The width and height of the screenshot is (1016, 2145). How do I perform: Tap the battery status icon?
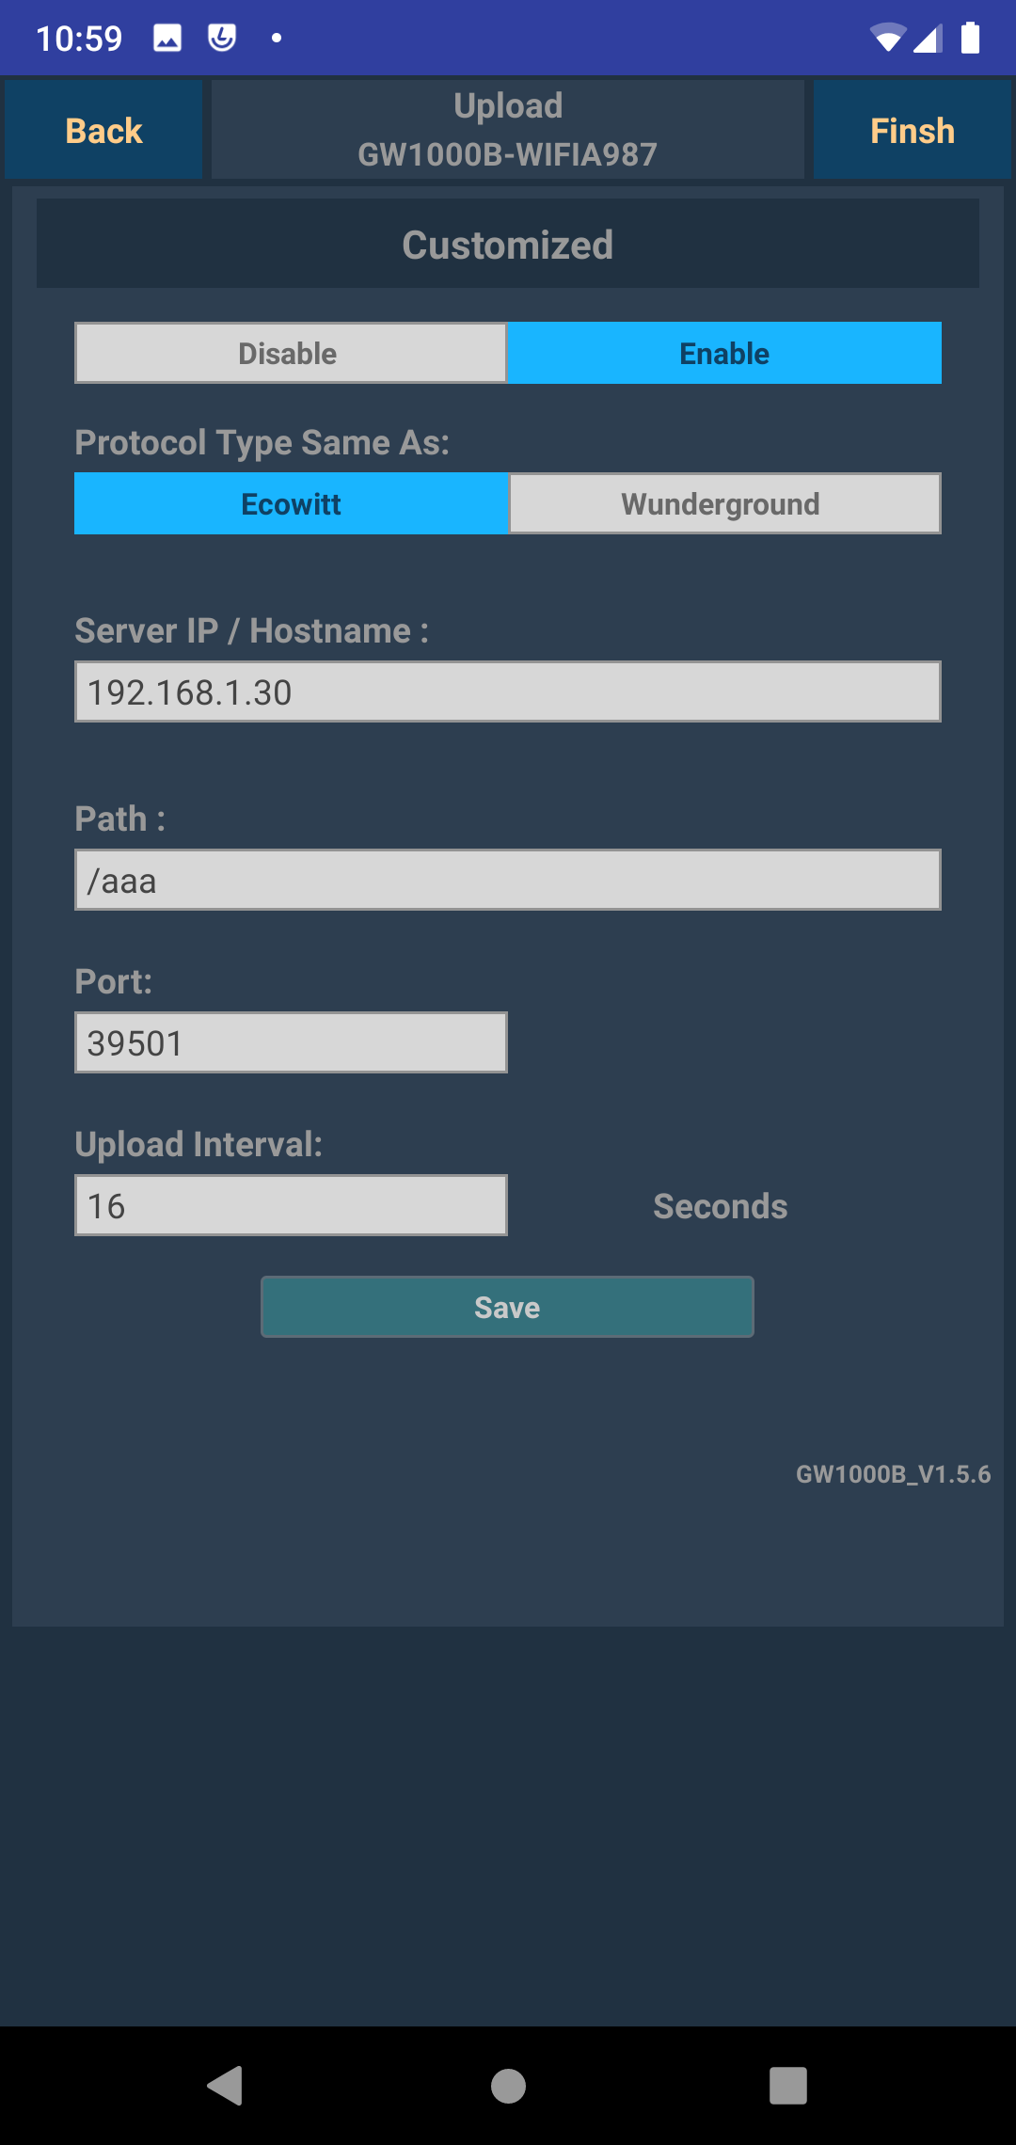tap(970, 38)
